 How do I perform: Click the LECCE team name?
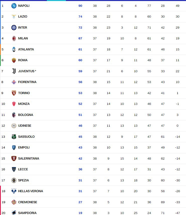(23, 169)
